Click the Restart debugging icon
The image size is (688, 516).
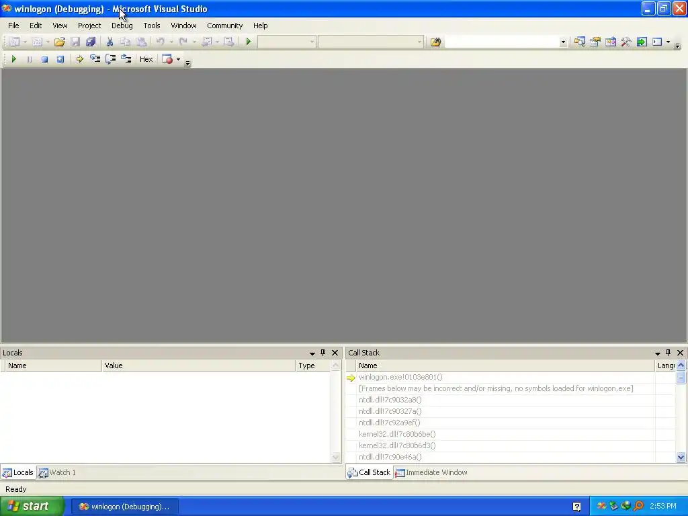coord(60,59)
